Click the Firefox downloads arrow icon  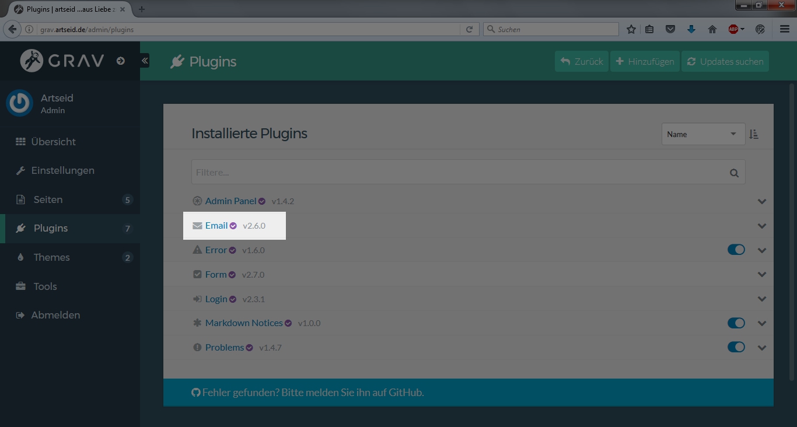691,29
